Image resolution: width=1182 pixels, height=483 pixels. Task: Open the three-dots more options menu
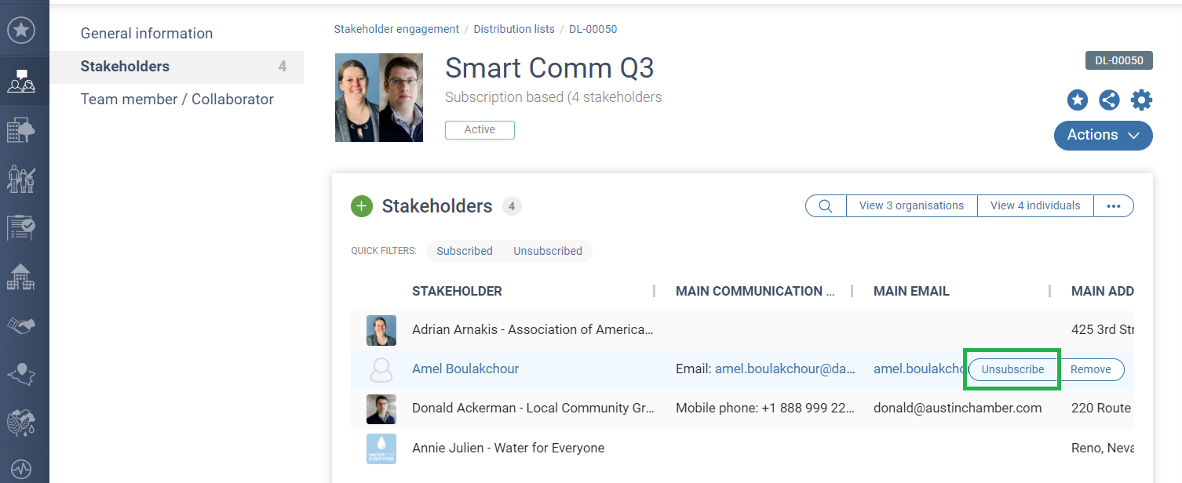click(x=1113, y=205)
